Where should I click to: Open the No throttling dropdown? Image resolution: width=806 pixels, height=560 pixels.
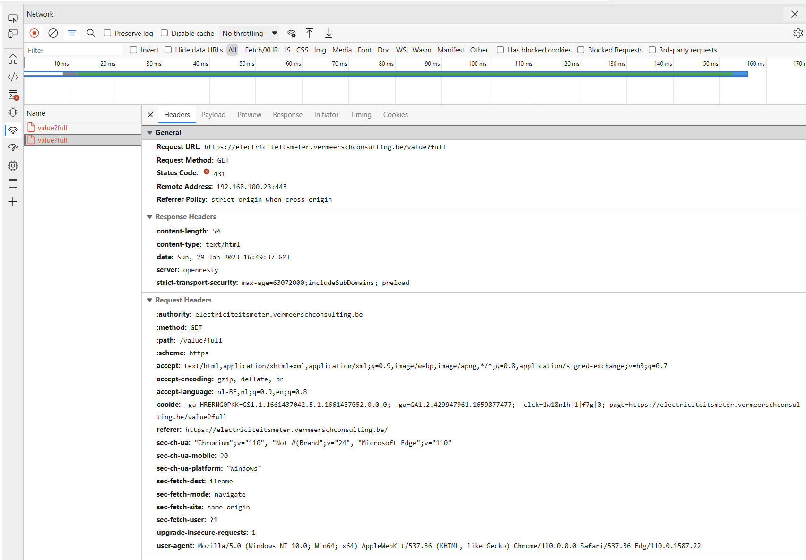(249, 33)
